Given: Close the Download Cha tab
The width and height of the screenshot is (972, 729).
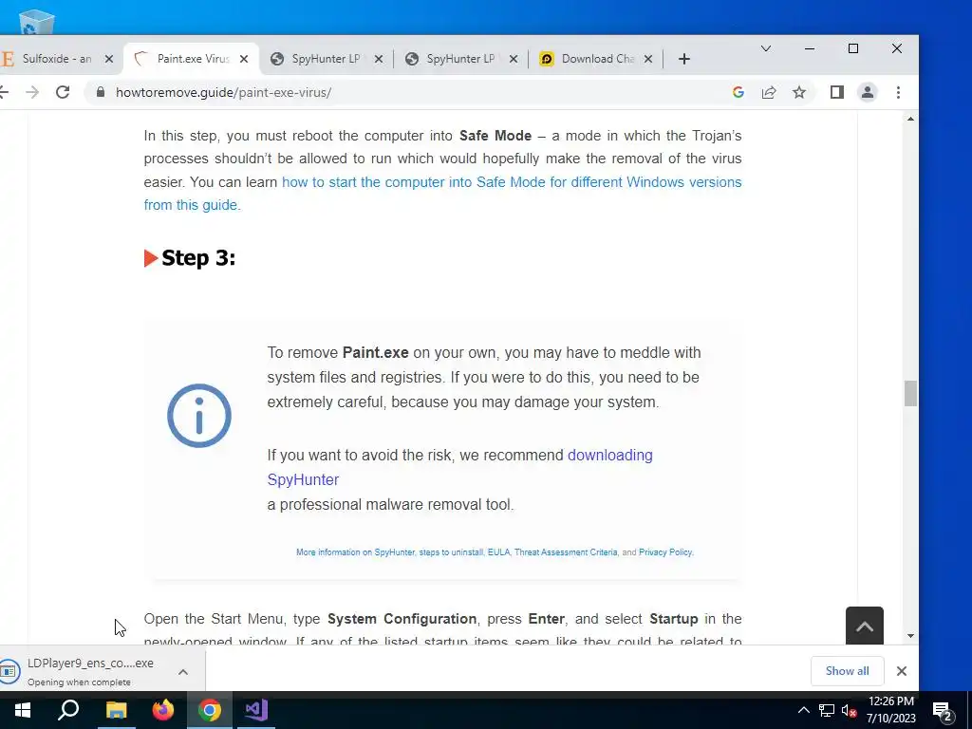Looking at the screenshot, I should point(647,59).
